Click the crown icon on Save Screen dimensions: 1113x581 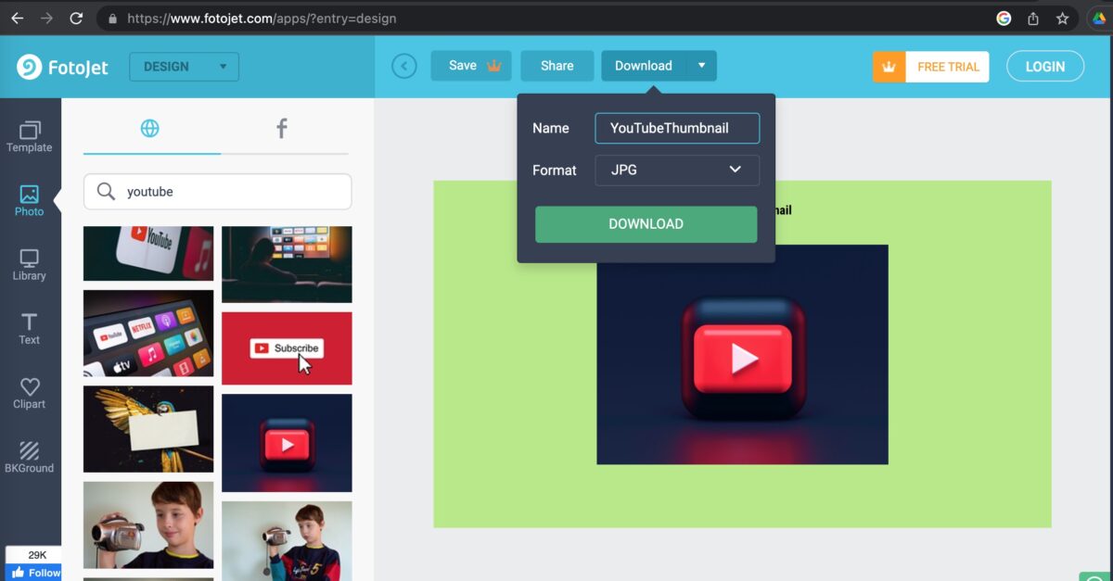[494, 66]
